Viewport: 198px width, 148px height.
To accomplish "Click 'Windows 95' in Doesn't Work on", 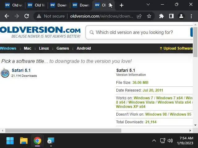I will [180, 114].
